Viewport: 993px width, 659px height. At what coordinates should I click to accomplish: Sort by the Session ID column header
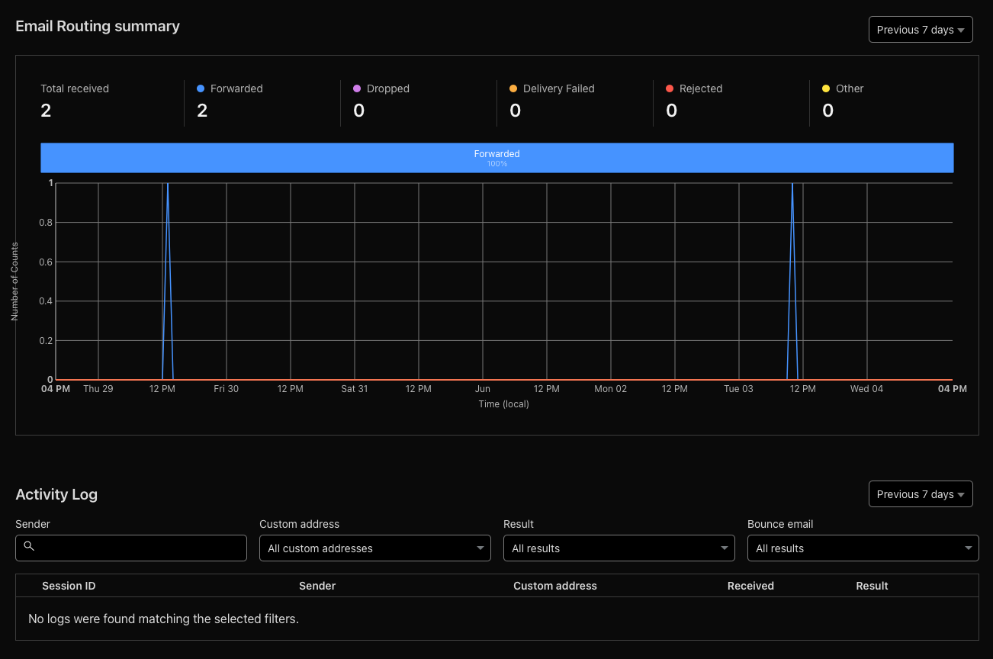tap(69, 586)
